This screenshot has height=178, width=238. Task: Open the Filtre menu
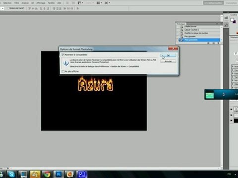tap(17, 3)
